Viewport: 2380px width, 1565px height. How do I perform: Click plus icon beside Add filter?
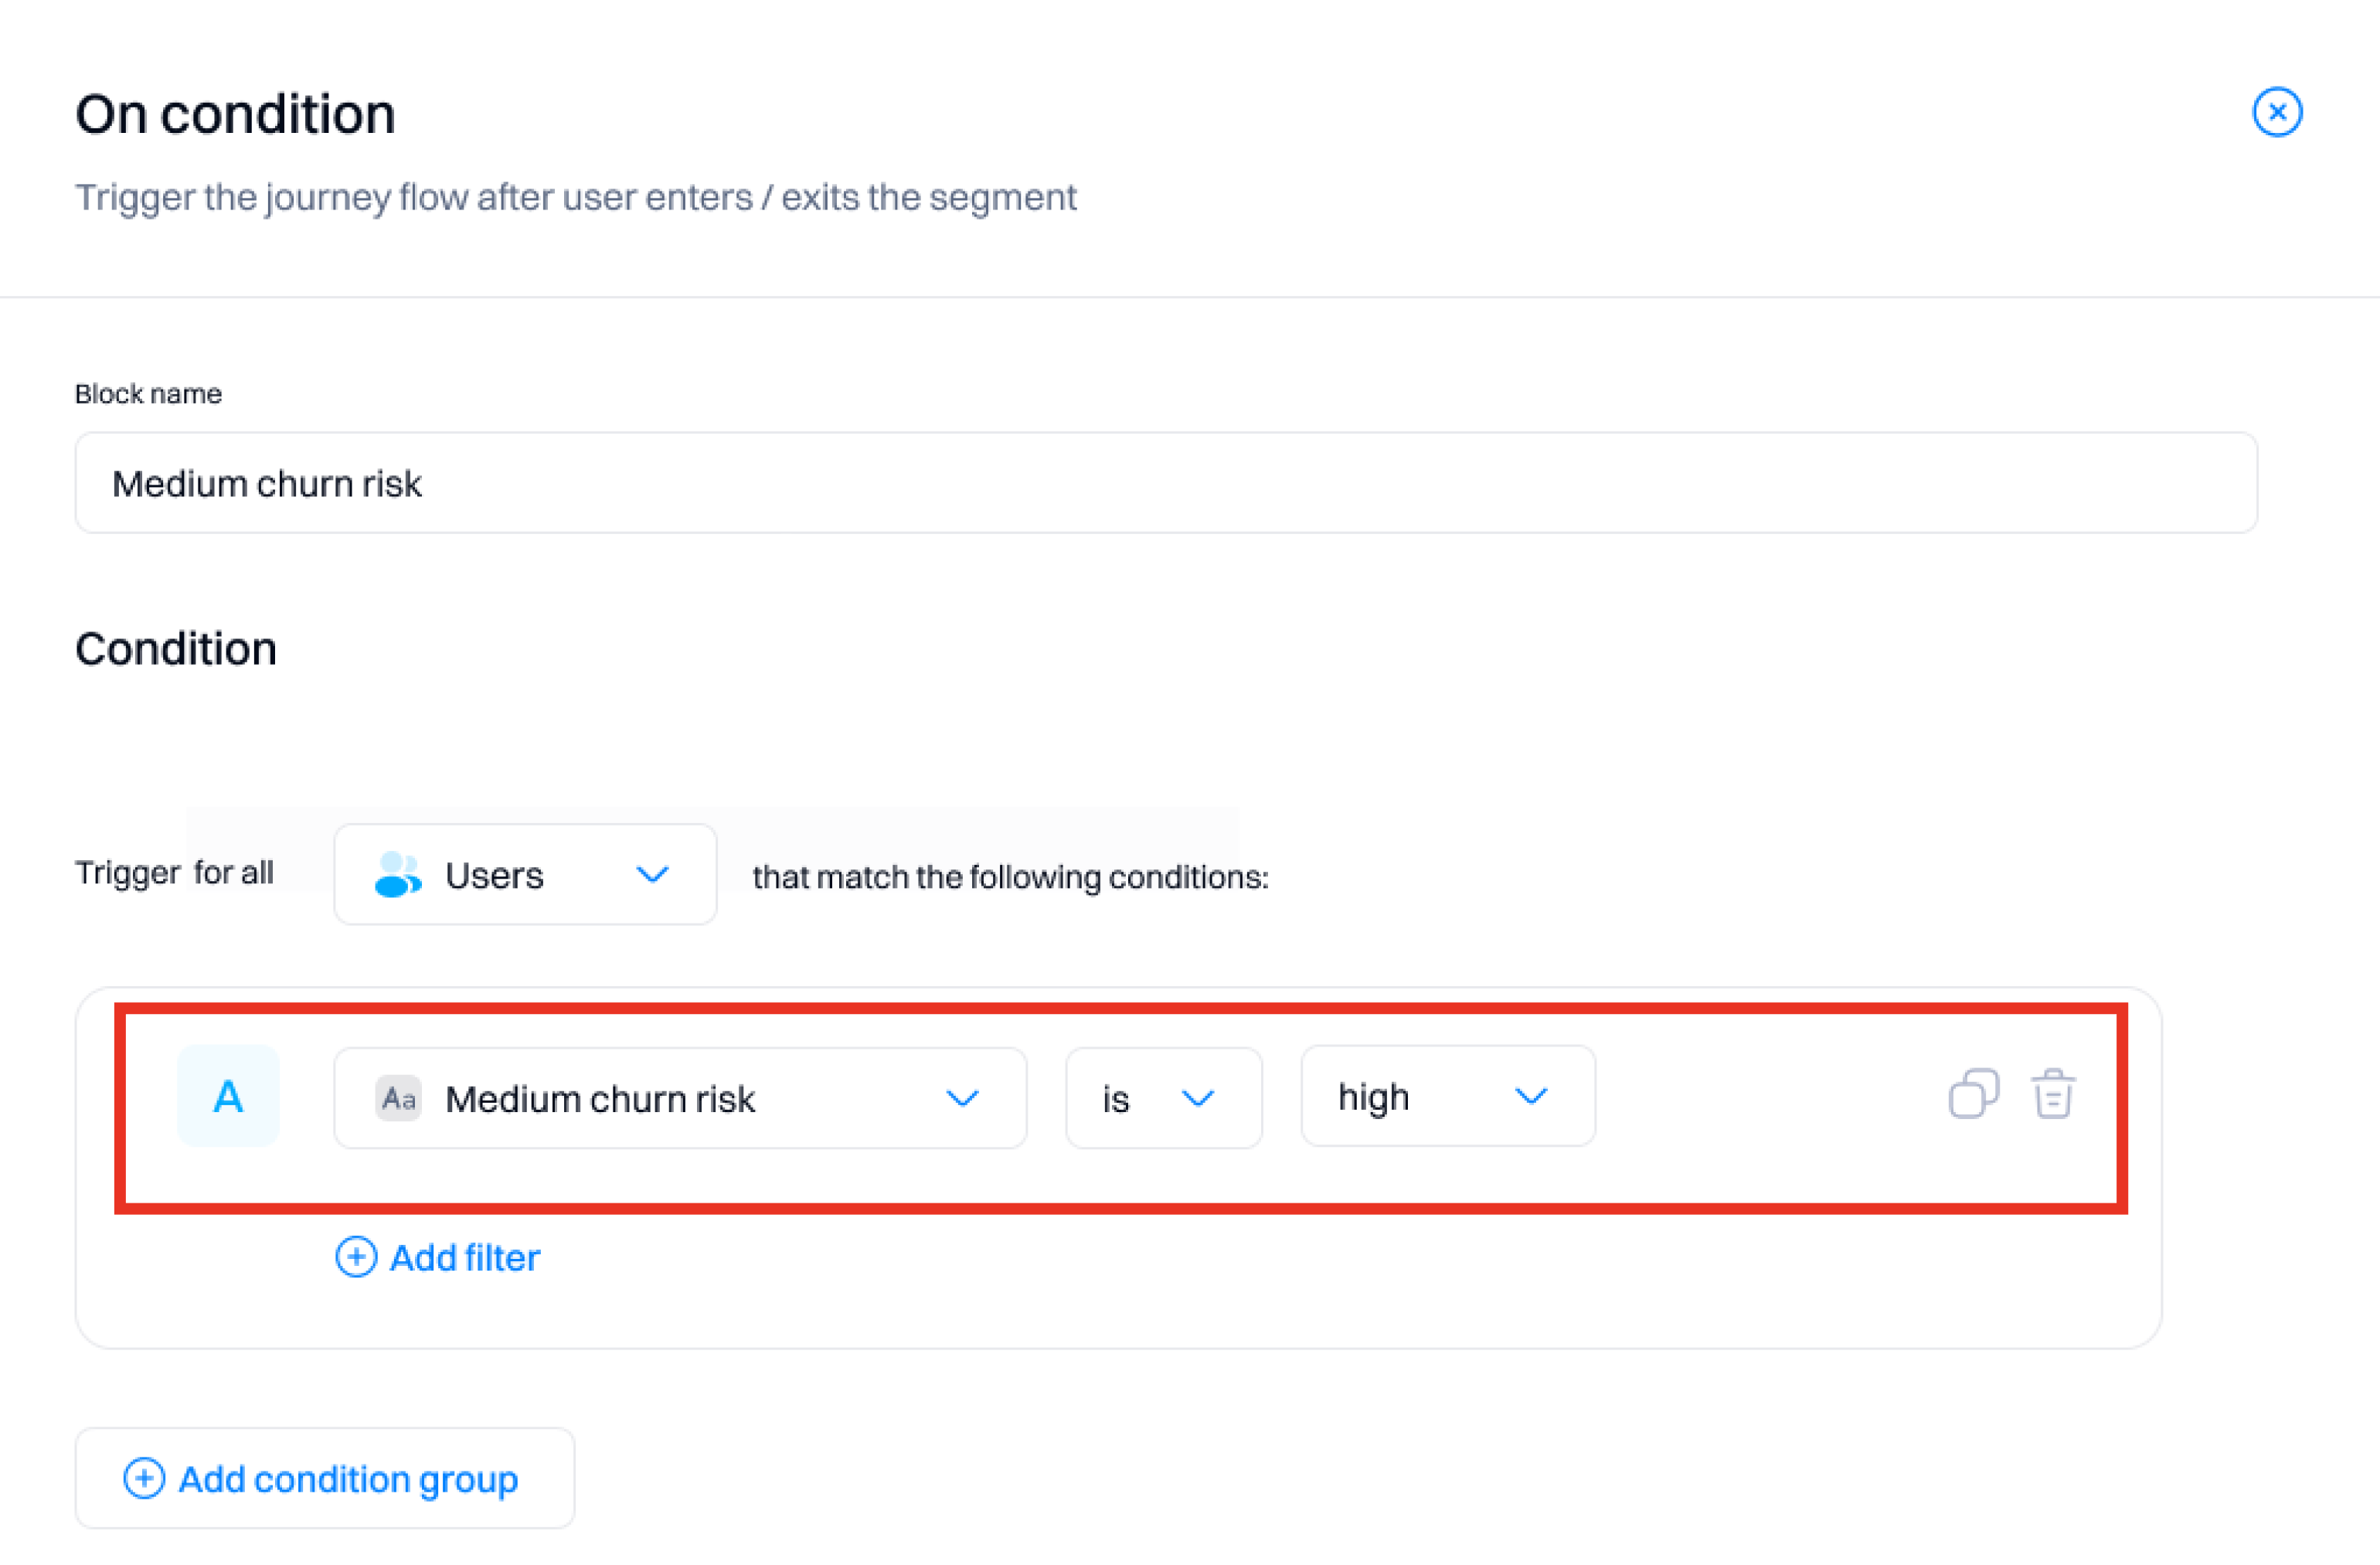pyautogui.click(x=356, y=1257)
